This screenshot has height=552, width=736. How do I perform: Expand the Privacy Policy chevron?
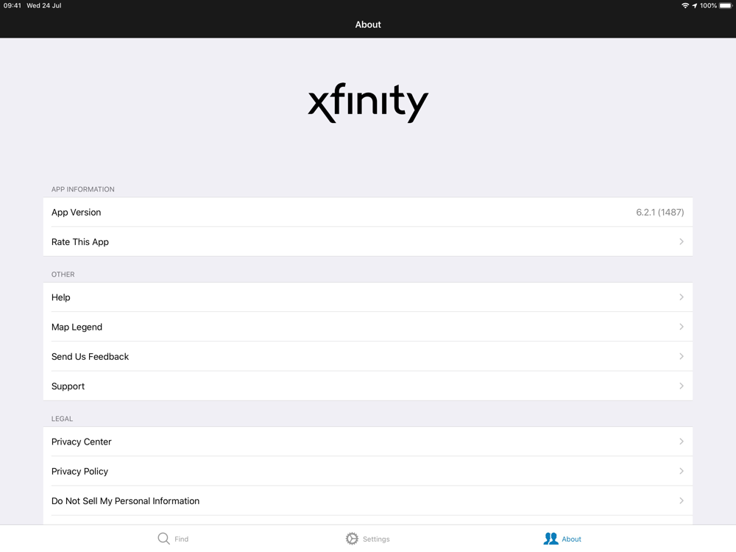[x=681, y=471]
